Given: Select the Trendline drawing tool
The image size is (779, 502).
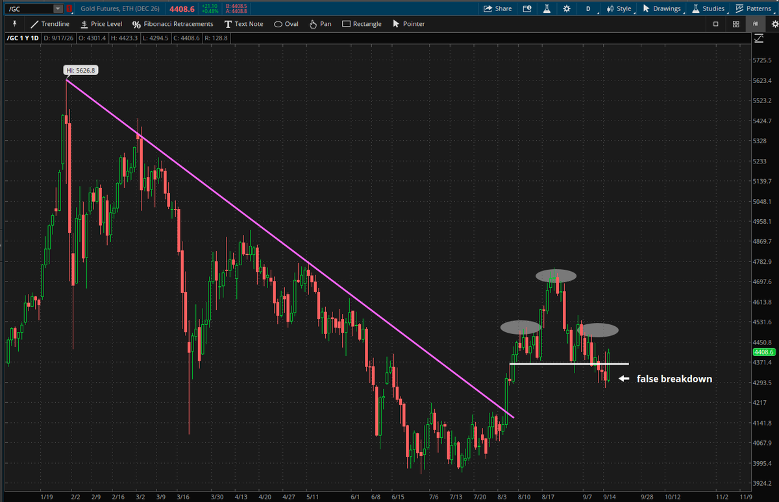Looking at the screenshot, I should (49, 24).
